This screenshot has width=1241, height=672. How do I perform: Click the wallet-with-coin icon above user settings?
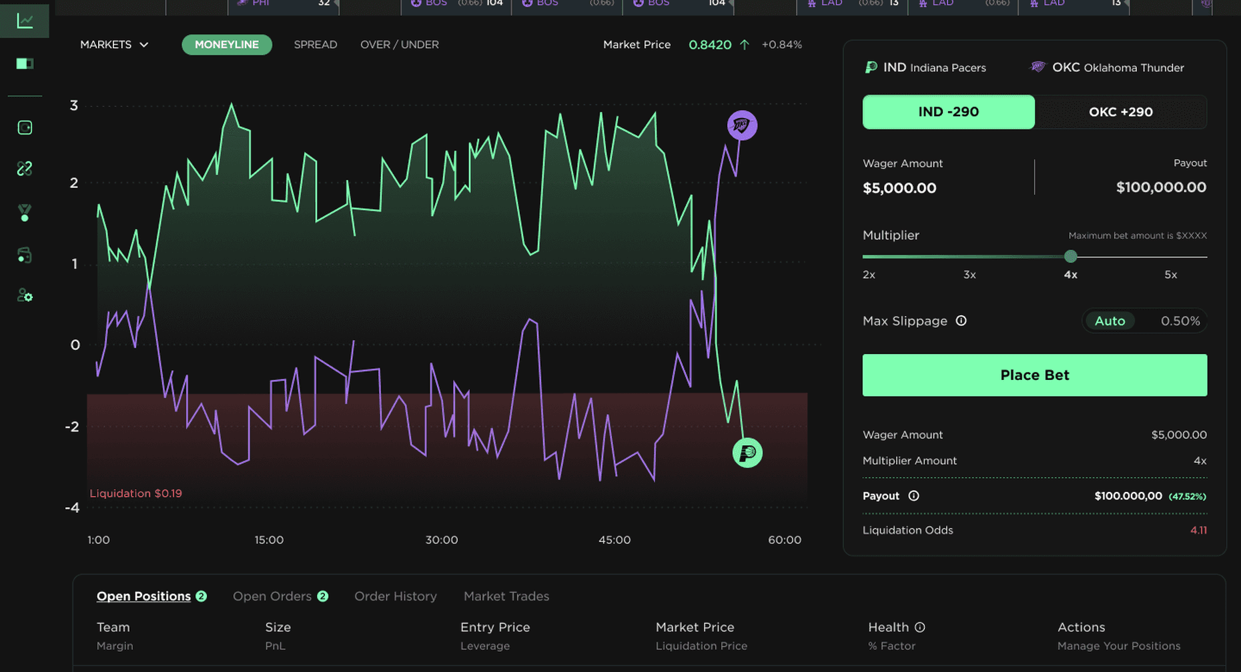click(25, 255)
